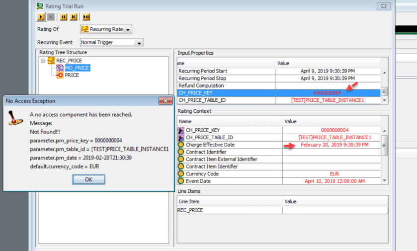Click the Step forward toolbar button
417x251 pixels.
click(x=74, y=17)
